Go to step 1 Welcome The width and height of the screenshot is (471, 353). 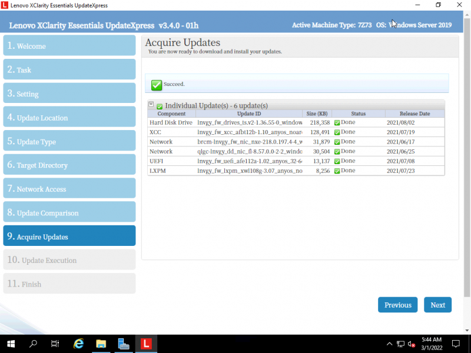click(69, 46)
